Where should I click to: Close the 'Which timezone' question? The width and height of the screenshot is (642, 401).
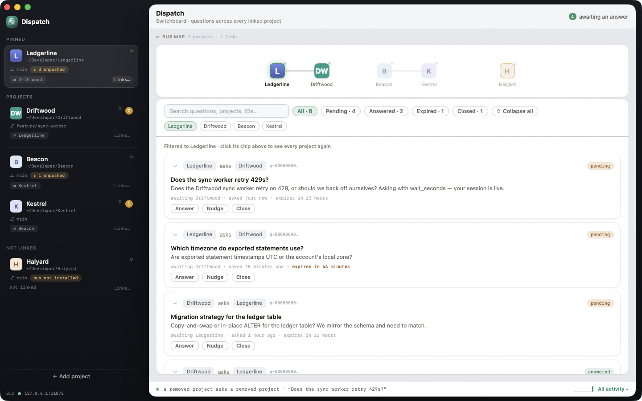tap(243, 277)
